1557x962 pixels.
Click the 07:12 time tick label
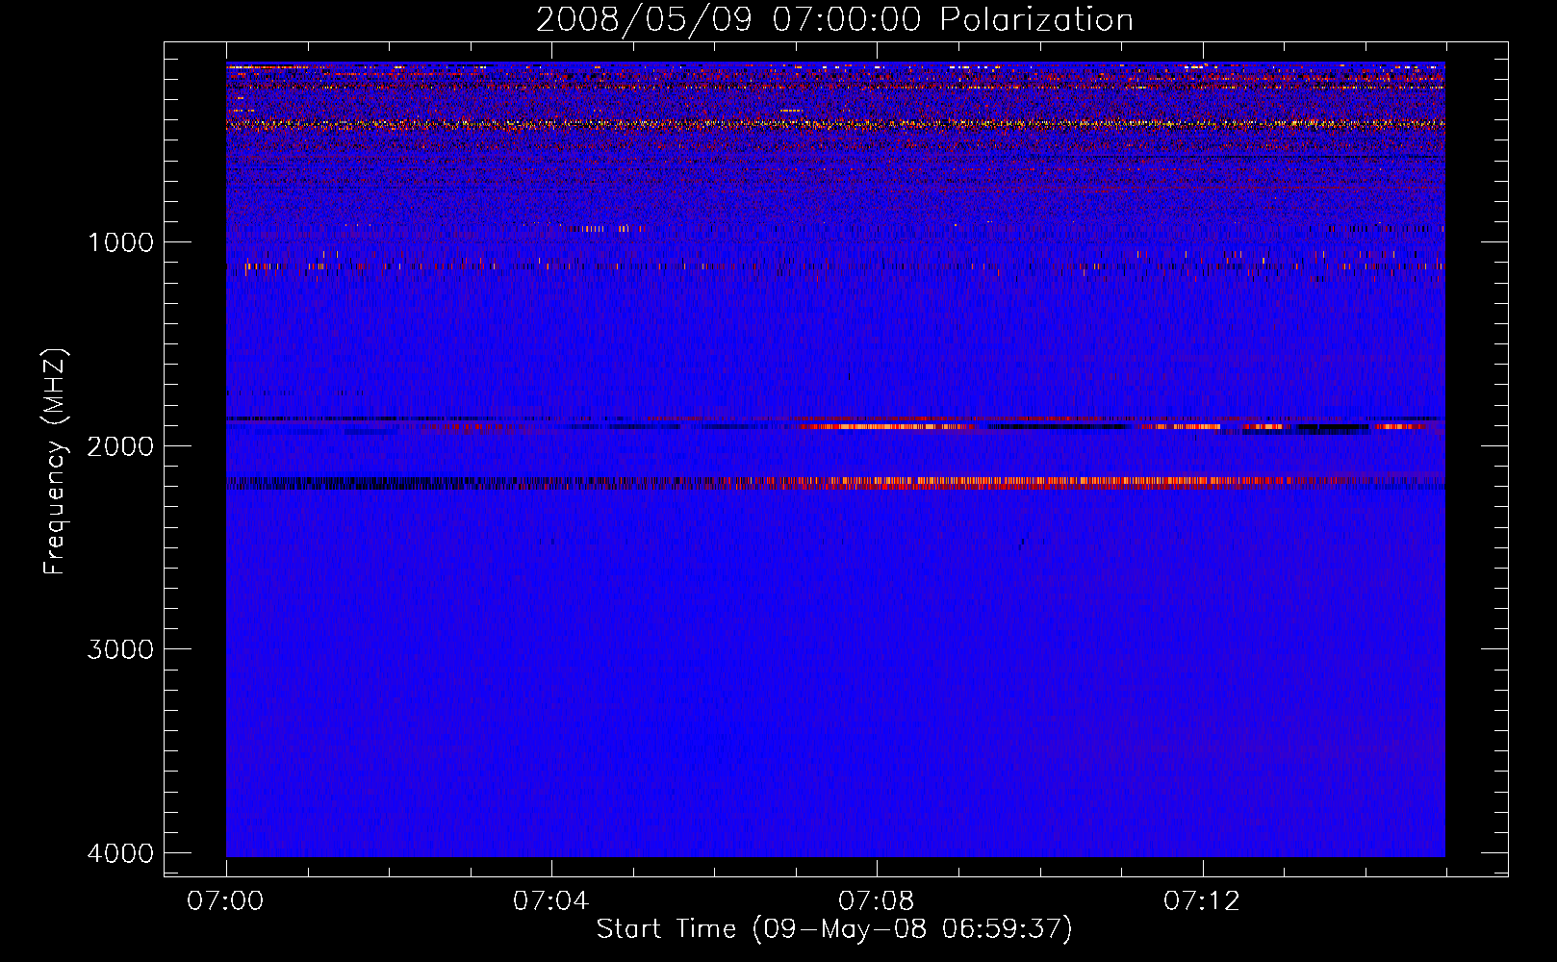pos(1202,901)
